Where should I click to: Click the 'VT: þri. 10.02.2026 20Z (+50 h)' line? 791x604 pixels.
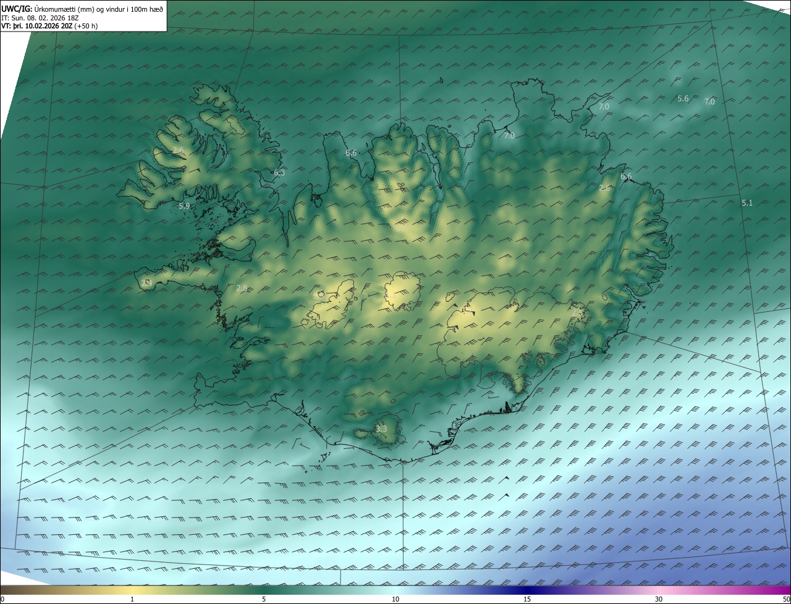click(49, 26)
